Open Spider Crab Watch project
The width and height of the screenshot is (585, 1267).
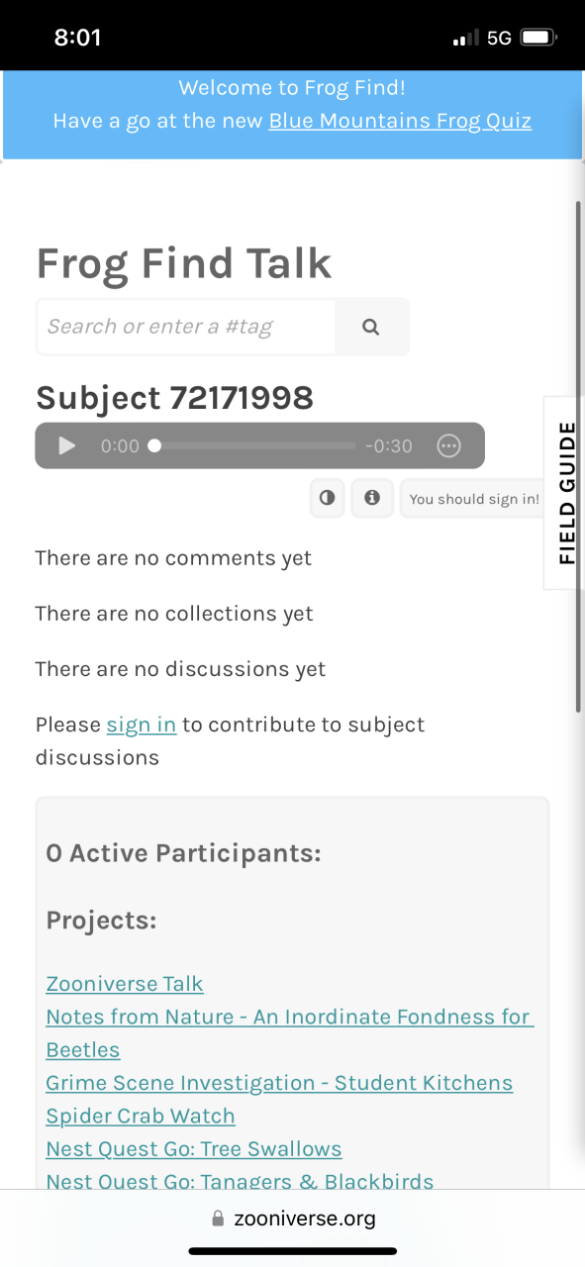click(141, 1117)
